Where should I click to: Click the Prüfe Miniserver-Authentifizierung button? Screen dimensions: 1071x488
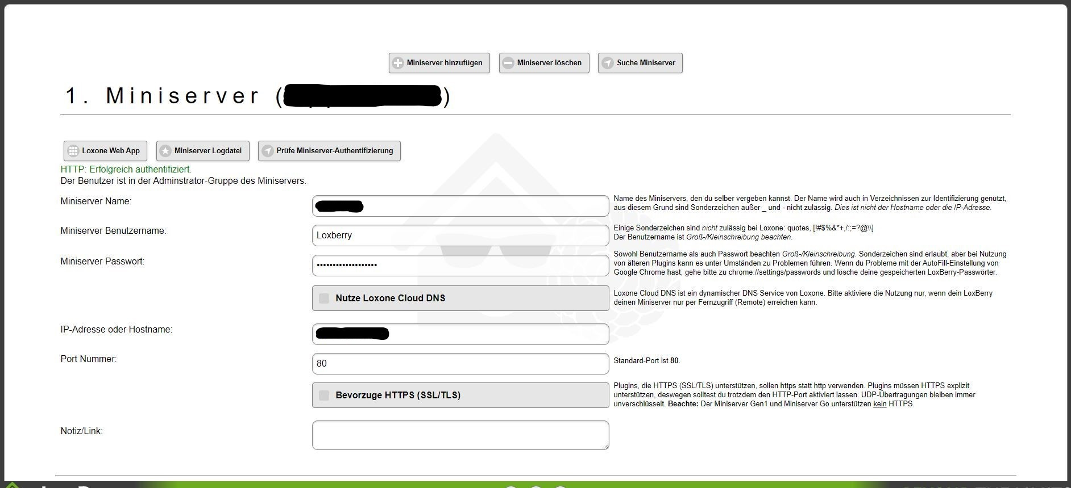329,151
